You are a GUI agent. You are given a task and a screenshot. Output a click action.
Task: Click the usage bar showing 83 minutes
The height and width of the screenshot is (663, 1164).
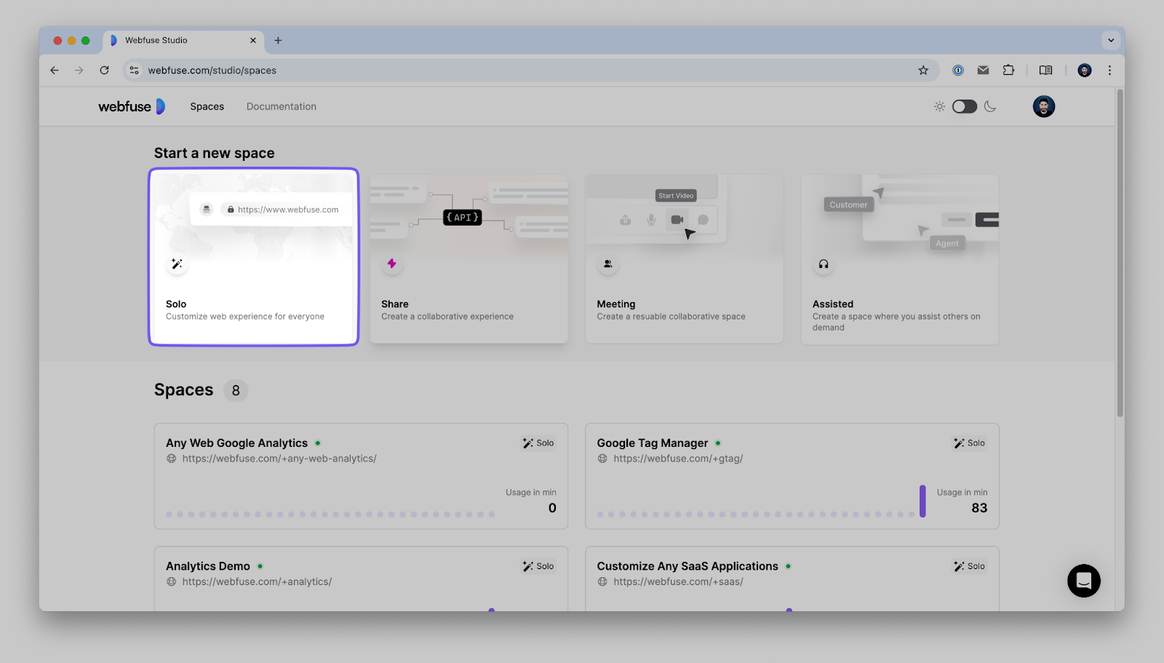[923, 500]
